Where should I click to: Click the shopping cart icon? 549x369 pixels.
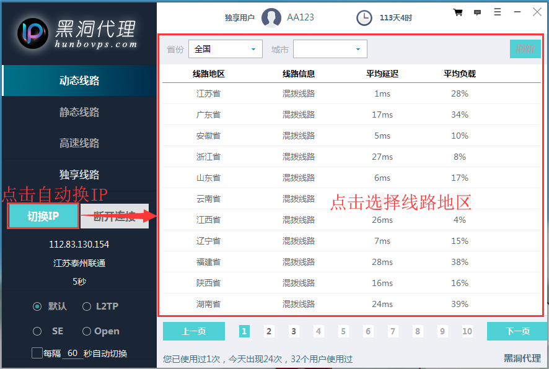tap(458, 12)
